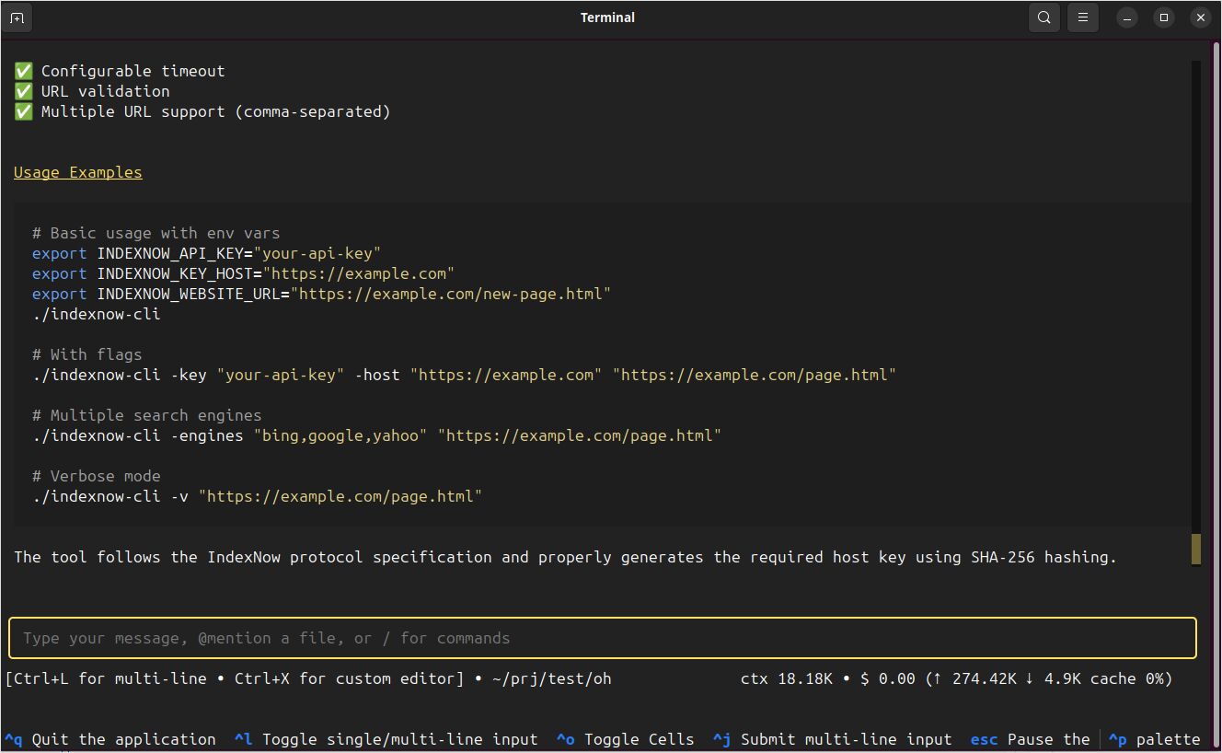Quit the application via the ^q shortcut
This screenshot has width=1222, height=753.
pos(13,738)
